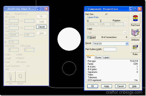Click the Delta Angle field

(29, 50)
